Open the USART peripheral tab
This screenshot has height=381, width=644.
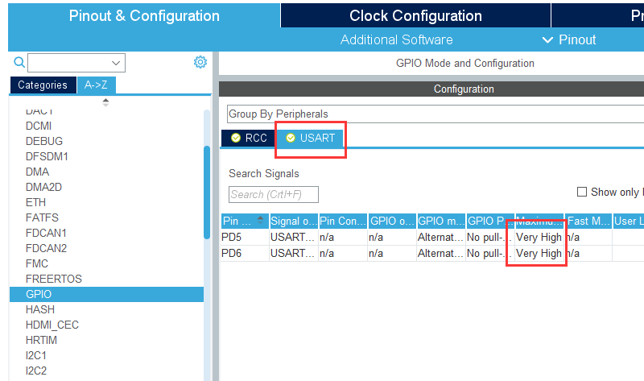click(x=317, y=138)
